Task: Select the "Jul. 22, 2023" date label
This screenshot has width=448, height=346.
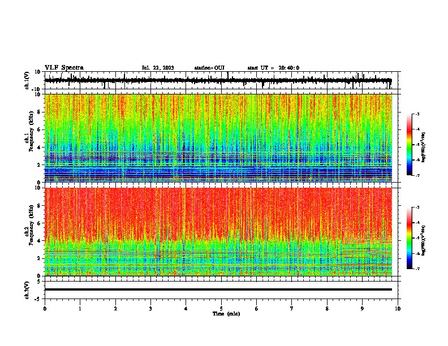Action: [x=158, y=68]
